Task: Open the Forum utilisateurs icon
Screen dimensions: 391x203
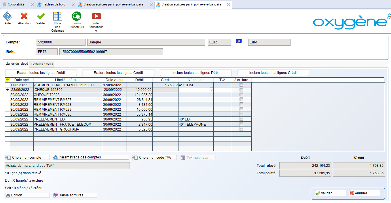Action: coord(77,16)
